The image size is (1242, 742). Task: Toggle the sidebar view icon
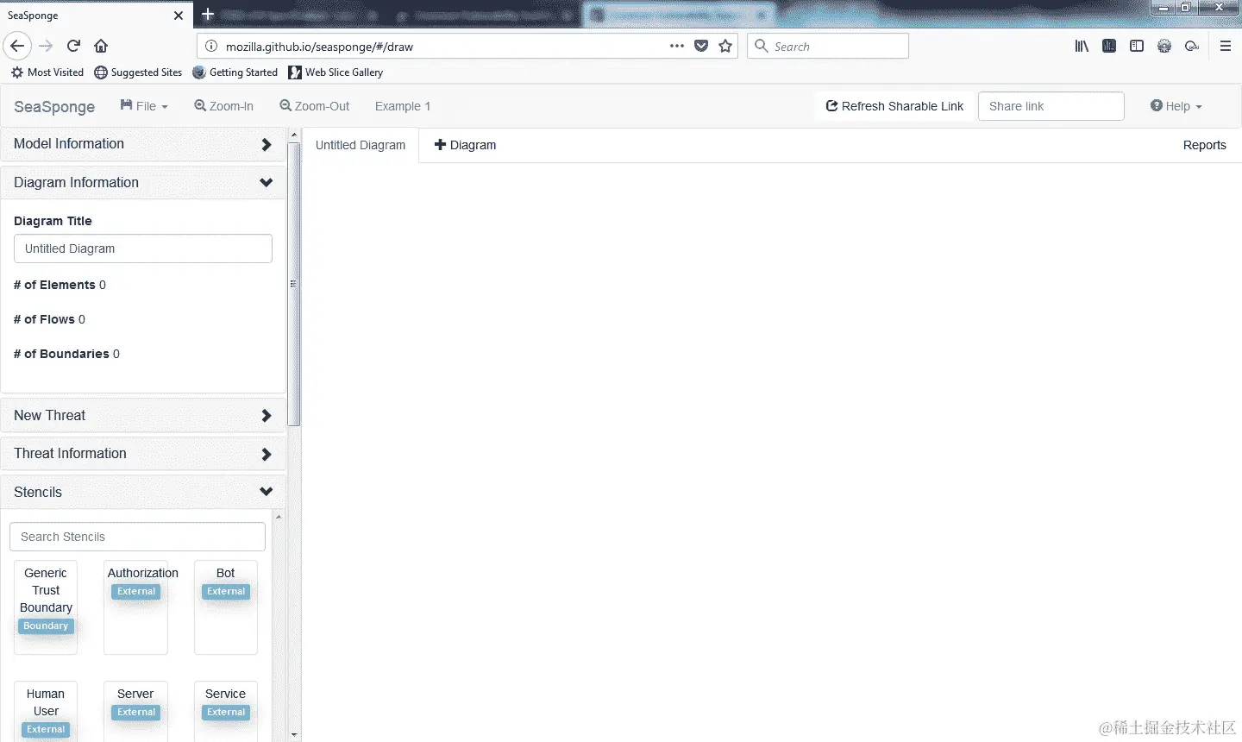point(1137,46)
